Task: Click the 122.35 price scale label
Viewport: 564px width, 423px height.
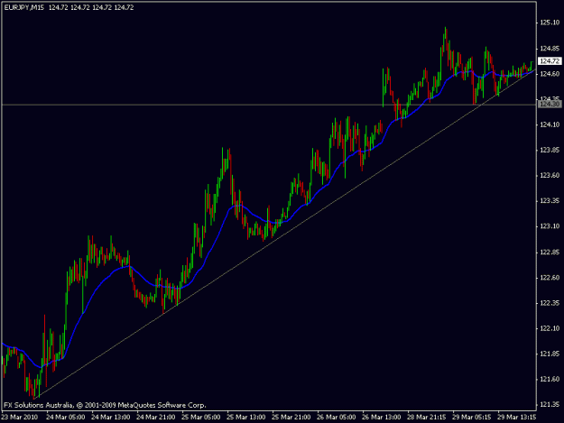Action: (x=550, y=303)
